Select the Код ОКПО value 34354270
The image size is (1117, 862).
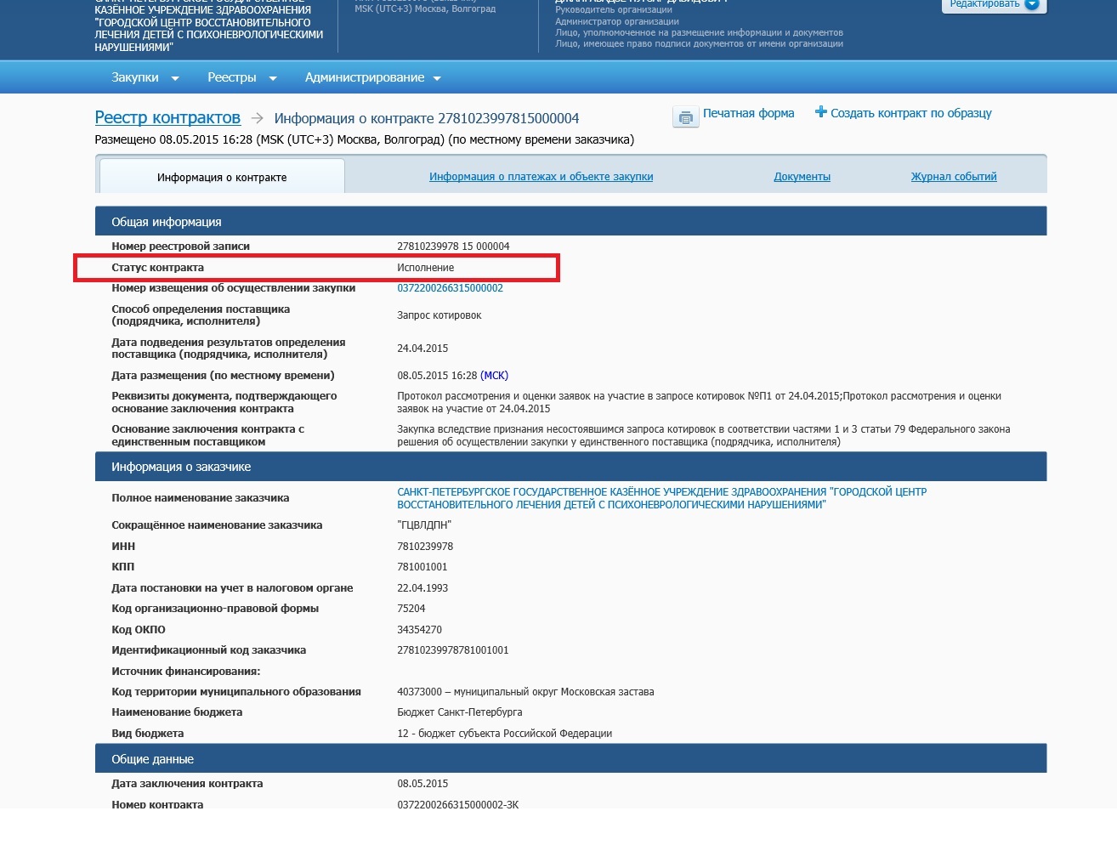pos(419,630)
